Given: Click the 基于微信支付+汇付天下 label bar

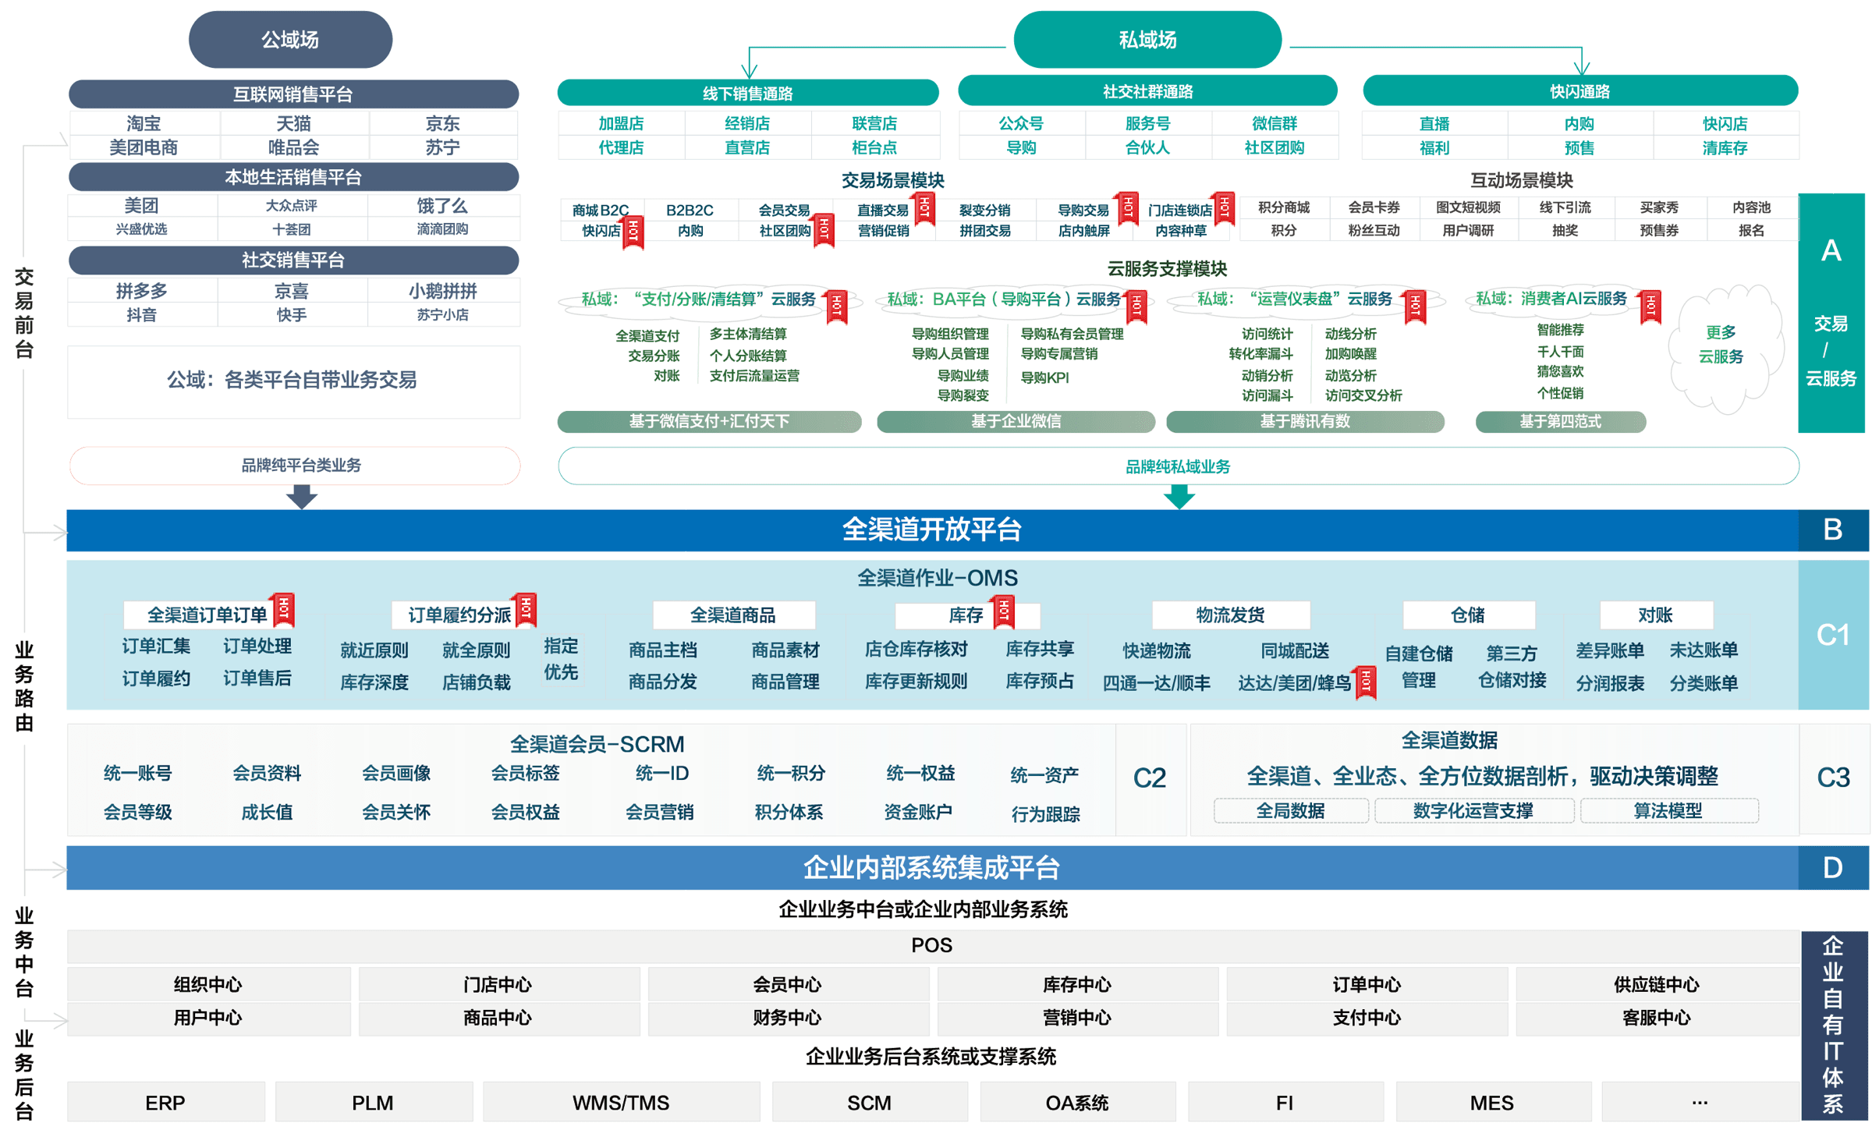Looking at the screenshot, I should pos(709,421).
